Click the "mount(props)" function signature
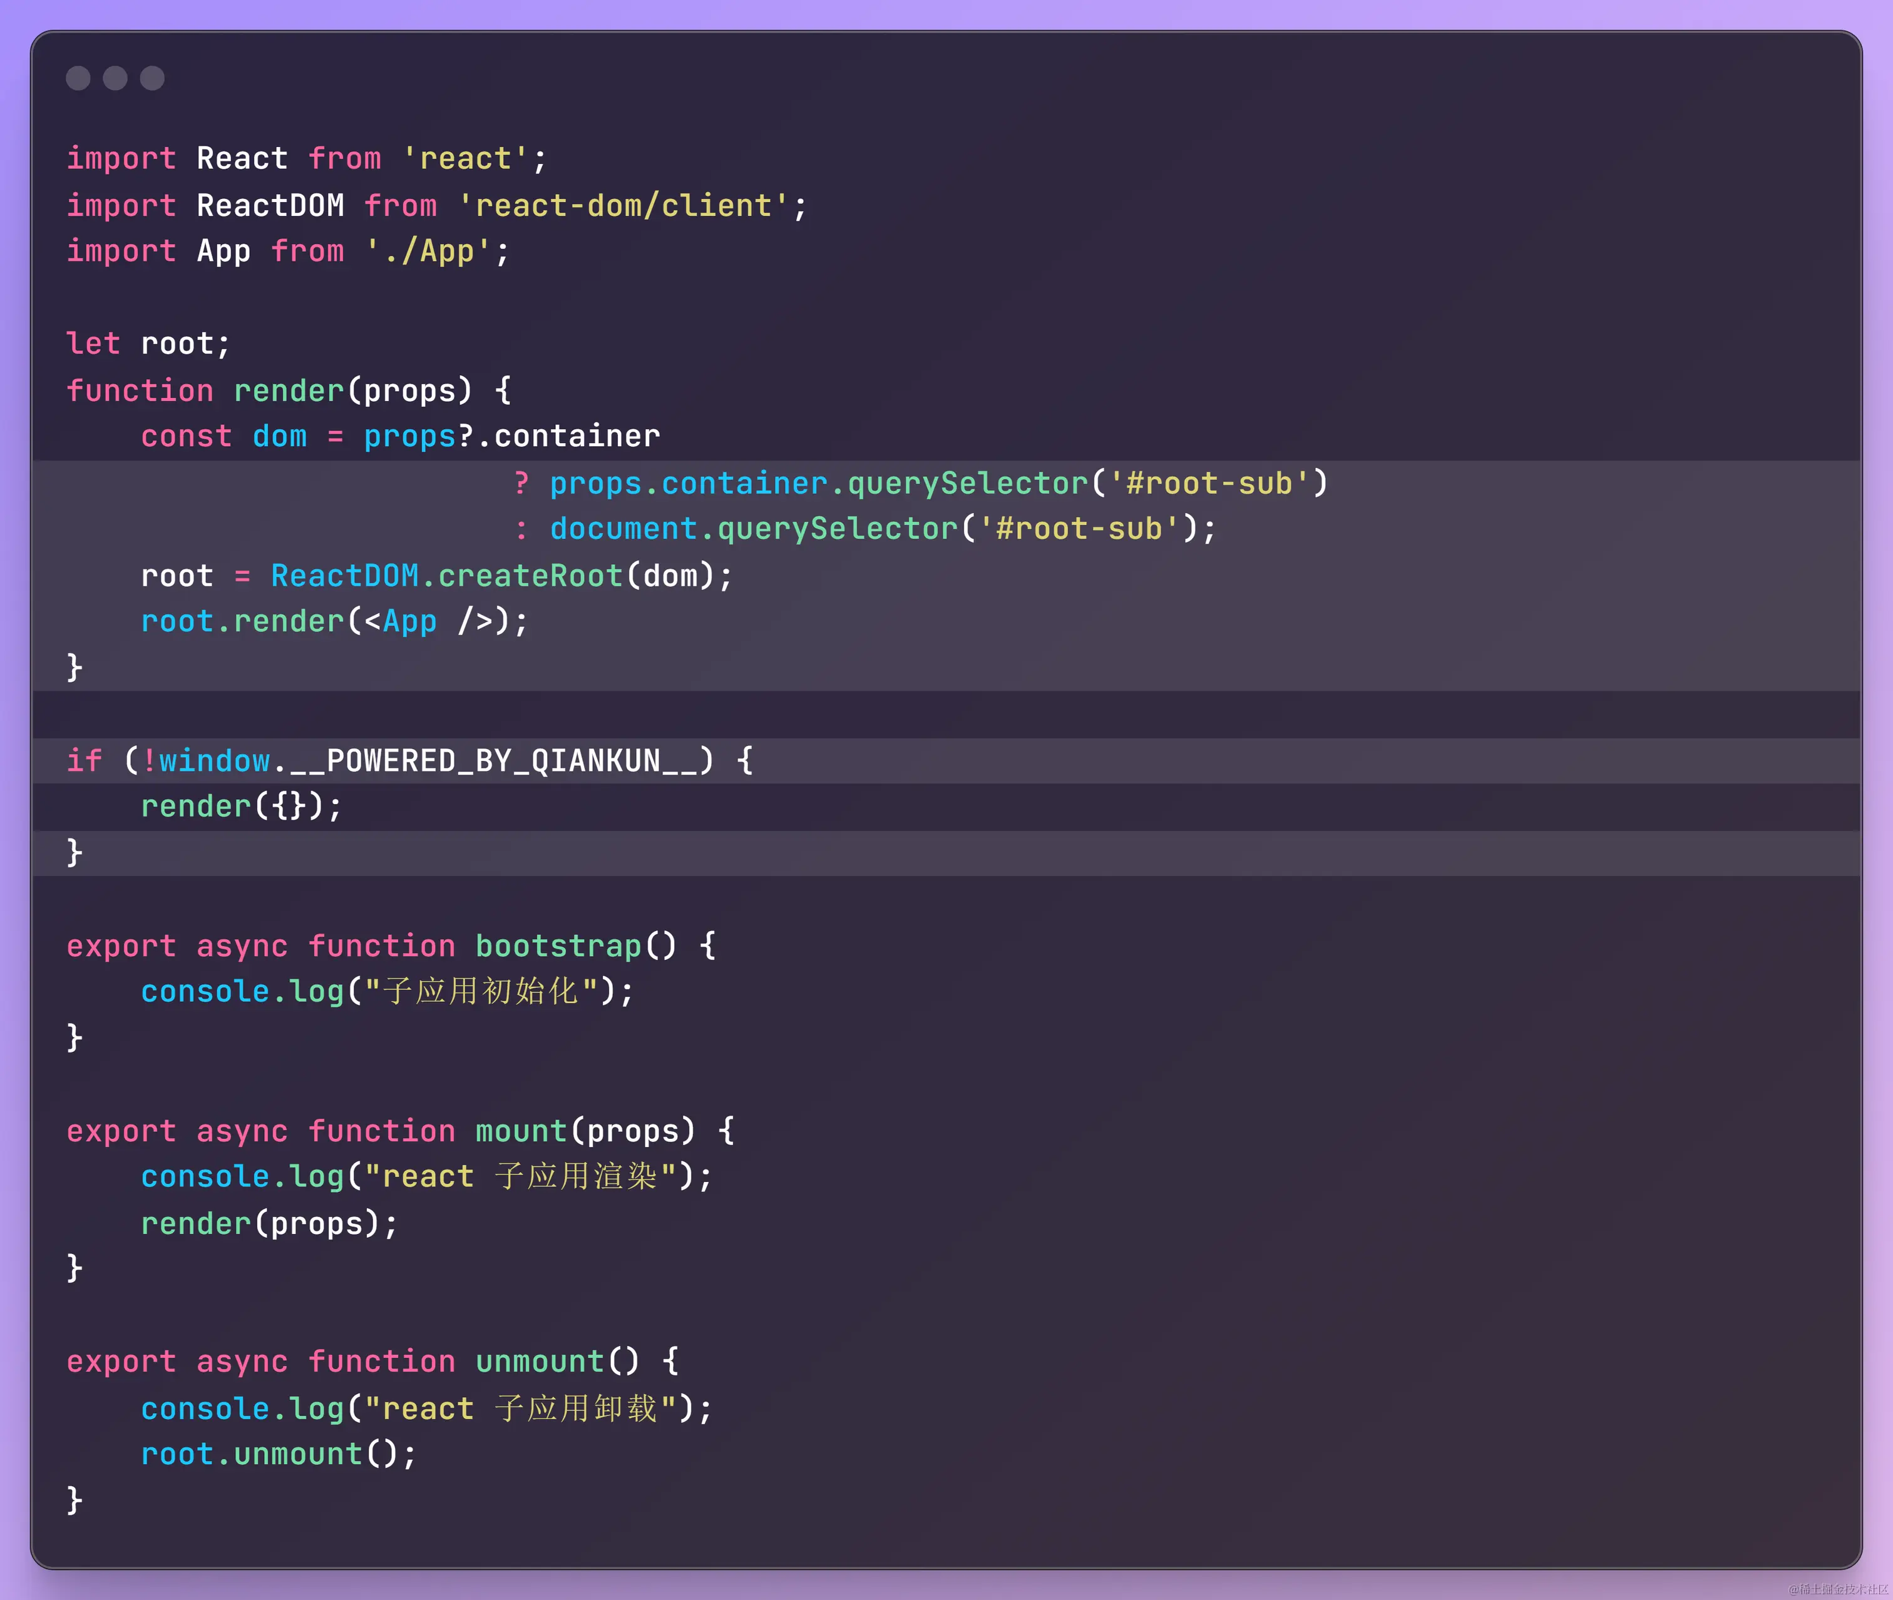1893x1600 pixels. (x=585, y=1131)
